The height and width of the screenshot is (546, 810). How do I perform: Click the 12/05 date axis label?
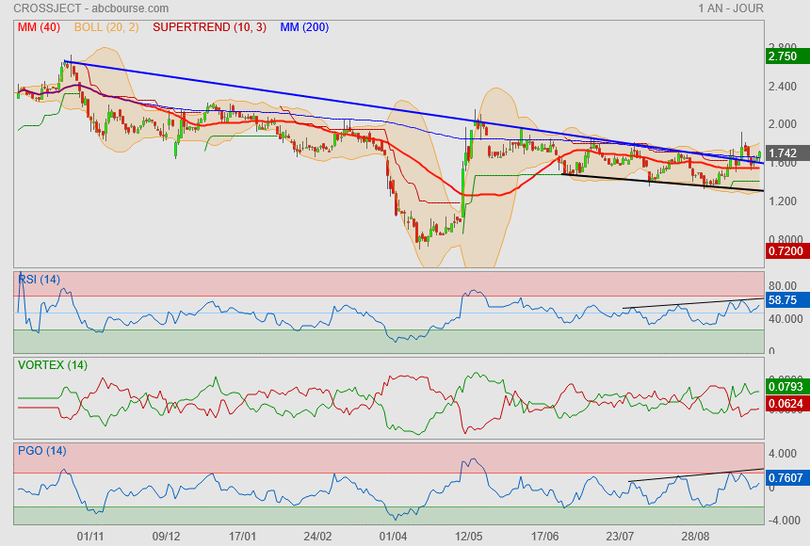[468, 536]
